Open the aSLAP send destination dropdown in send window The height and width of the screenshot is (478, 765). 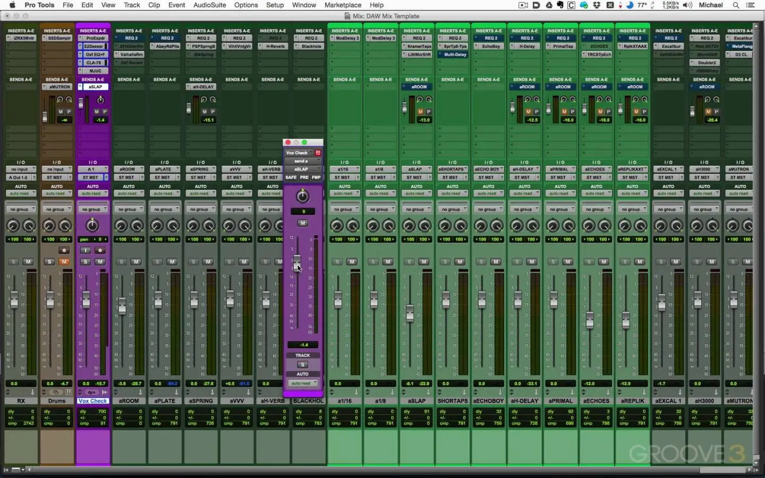[x=303, y=169]
